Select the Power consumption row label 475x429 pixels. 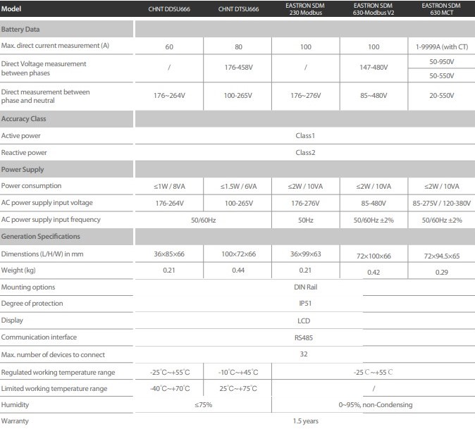[31, 186]
